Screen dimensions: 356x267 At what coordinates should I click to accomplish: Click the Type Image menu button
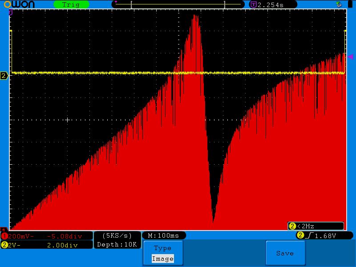coord(163,253)
